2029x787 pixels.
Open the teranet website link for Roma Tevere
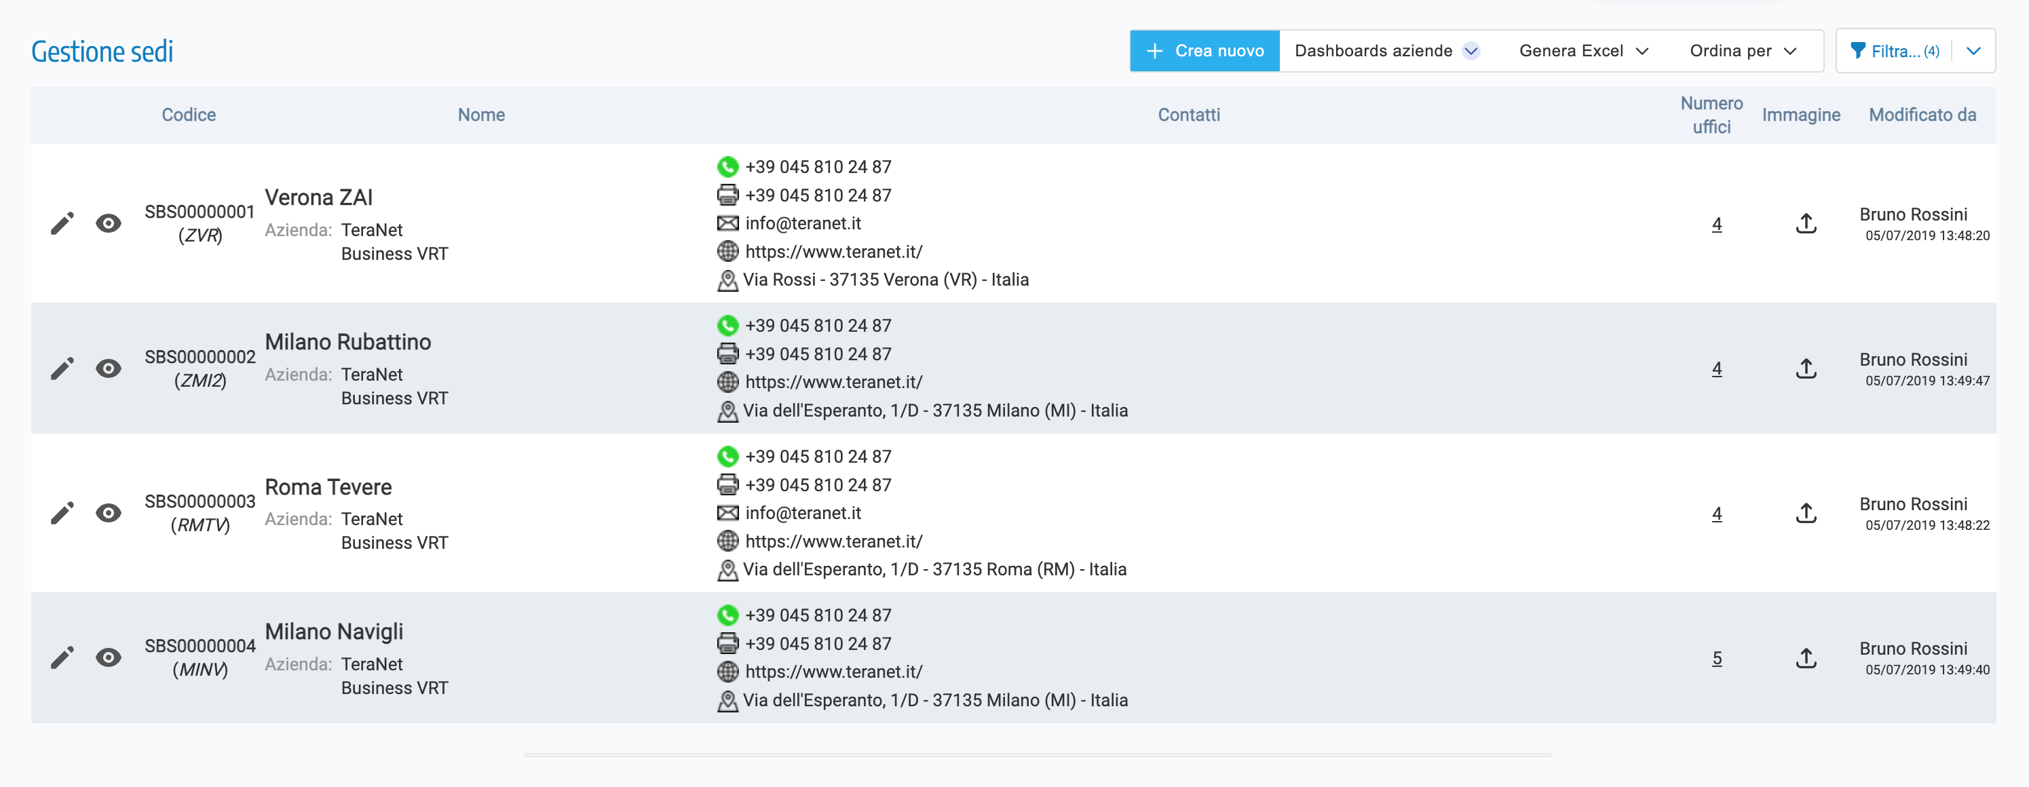pyautogui.click(x=833, y=542)
